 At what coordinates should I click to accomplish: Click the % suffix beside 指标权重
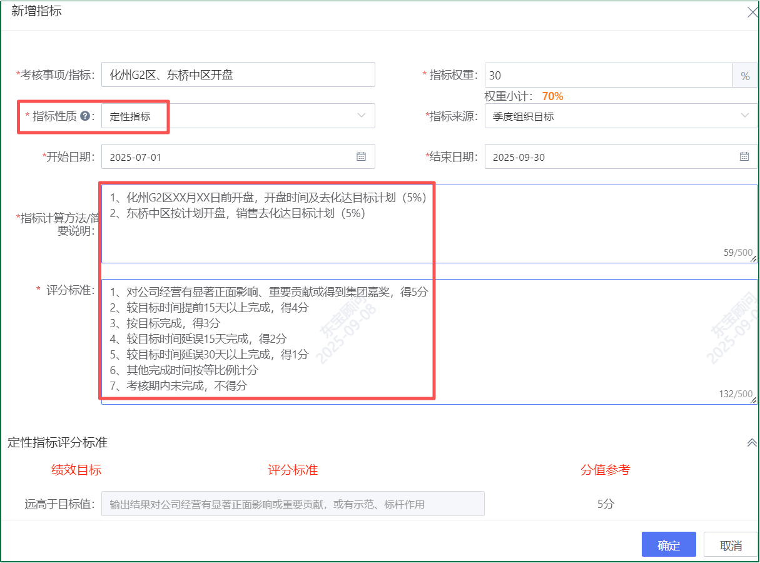(x=745, y=76)
